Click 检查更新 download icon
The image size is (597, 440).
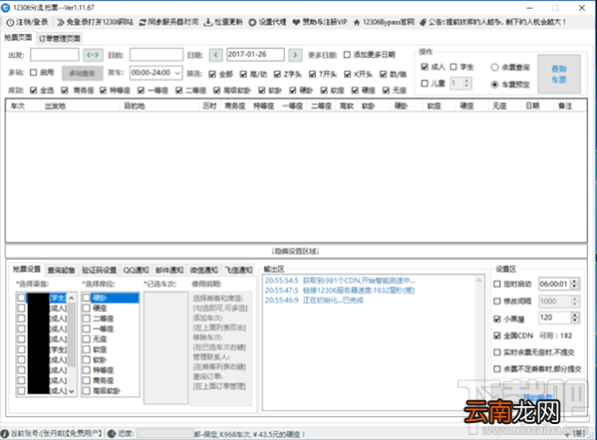(x=208, y=23)
